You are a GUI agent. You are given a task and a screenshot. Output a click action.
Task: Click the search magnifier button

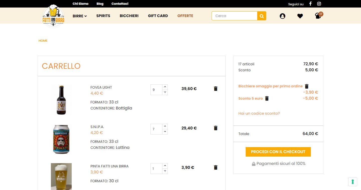point(262,16)
